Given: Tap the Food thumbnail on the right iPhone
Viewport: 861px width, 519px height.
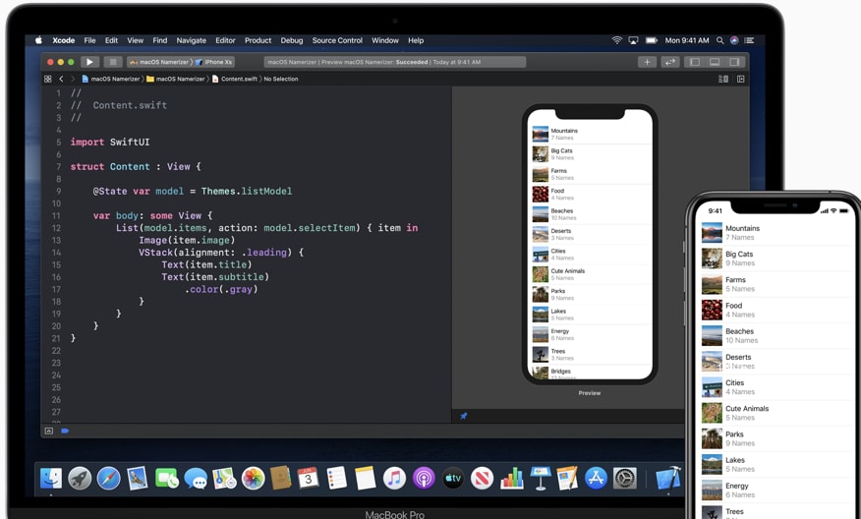Looking at the screenshot, I should pyautogui.click(x=712, y=310).
